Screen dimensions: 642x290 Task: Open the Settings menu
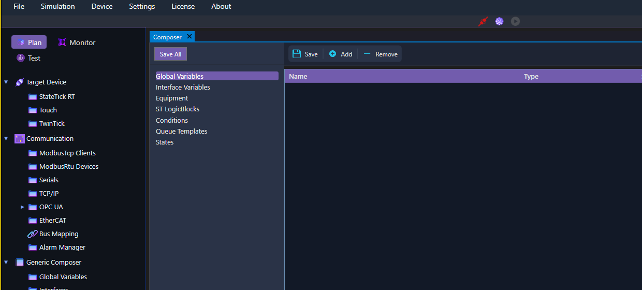(142, 6)
